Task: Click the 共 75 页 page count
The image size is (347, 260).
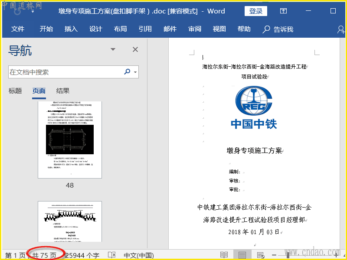Action: tap(44, 255)
